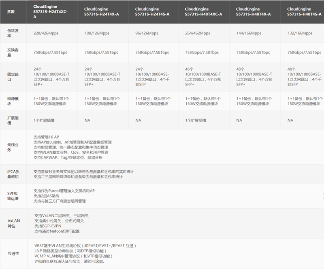
Task: Select the SVF极简运维 row label
Action: click(13, 196)
